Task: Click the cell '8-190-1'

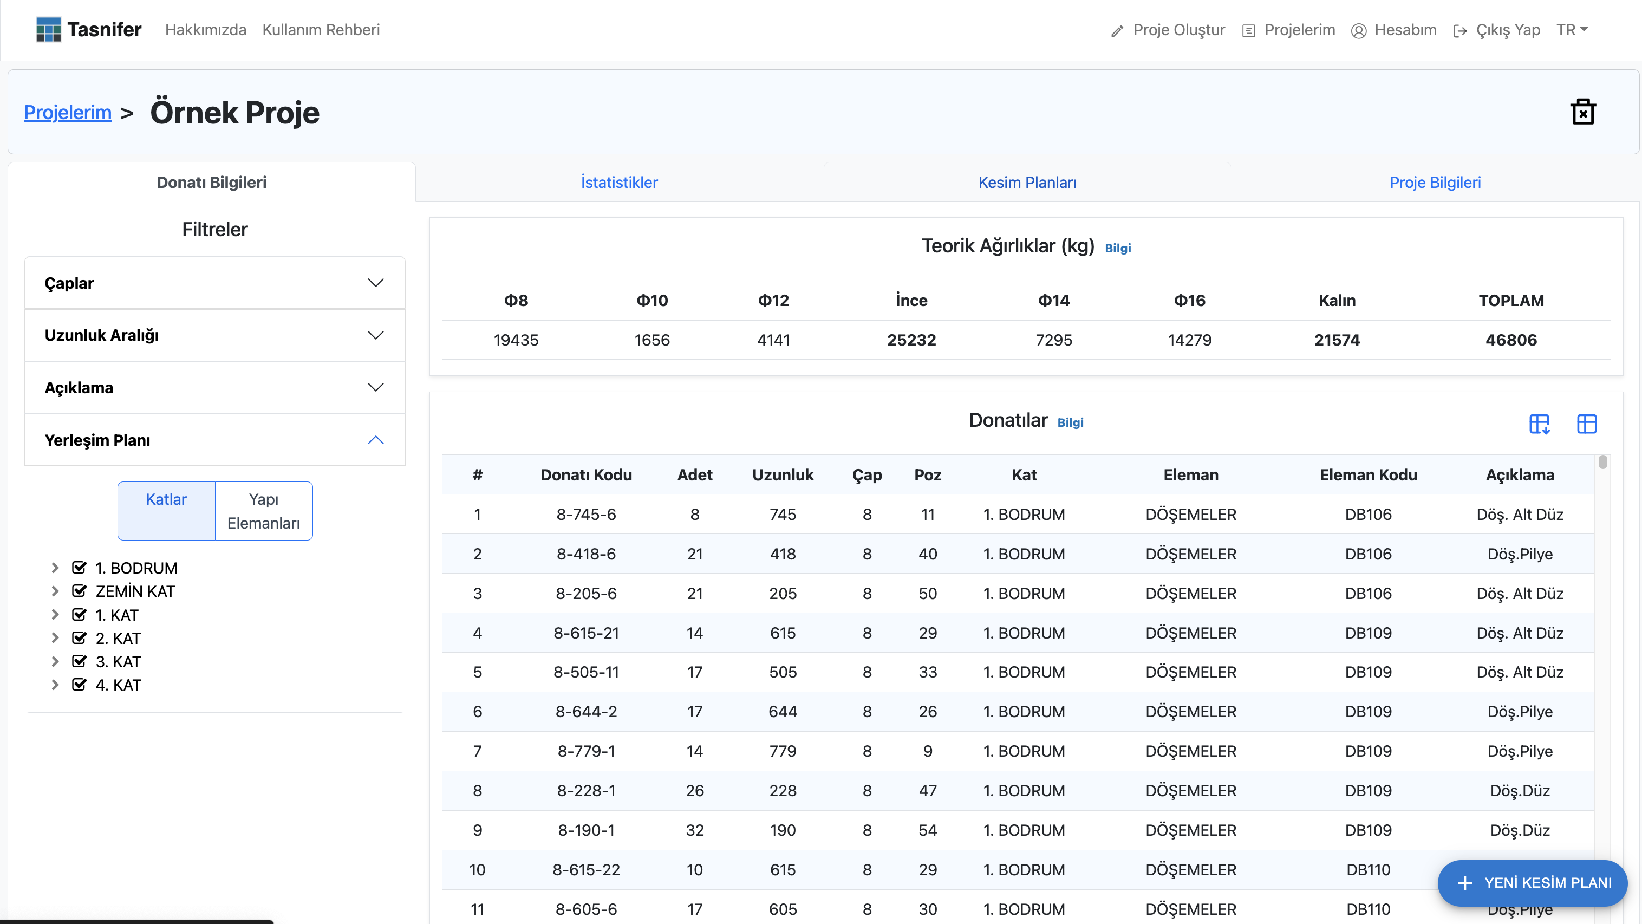Action: click(586, 830)
